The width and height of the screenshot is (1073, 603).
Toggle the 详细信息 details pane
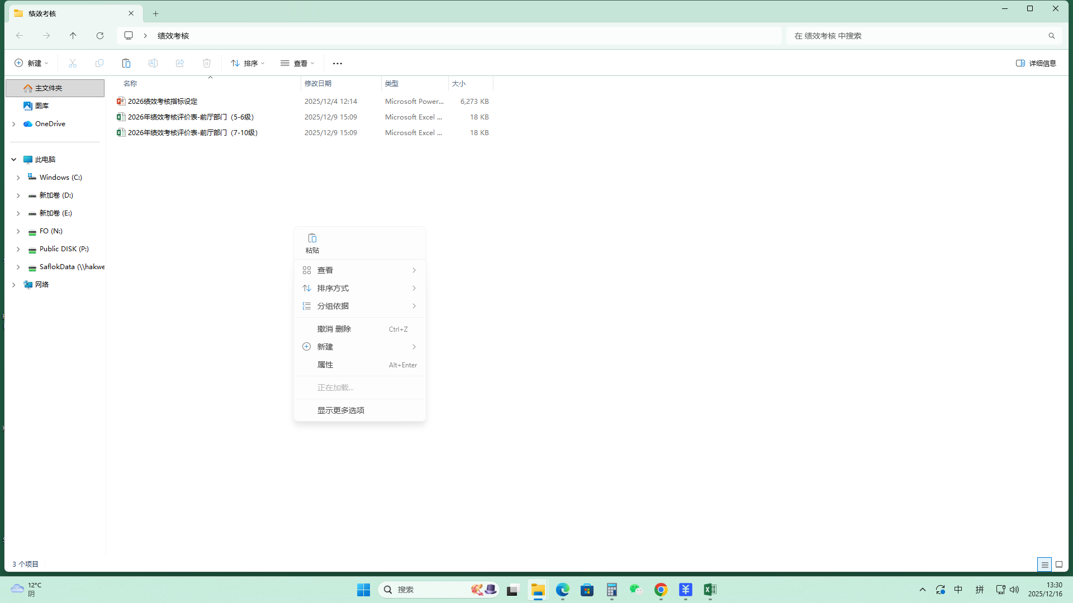pos(1036,63)
